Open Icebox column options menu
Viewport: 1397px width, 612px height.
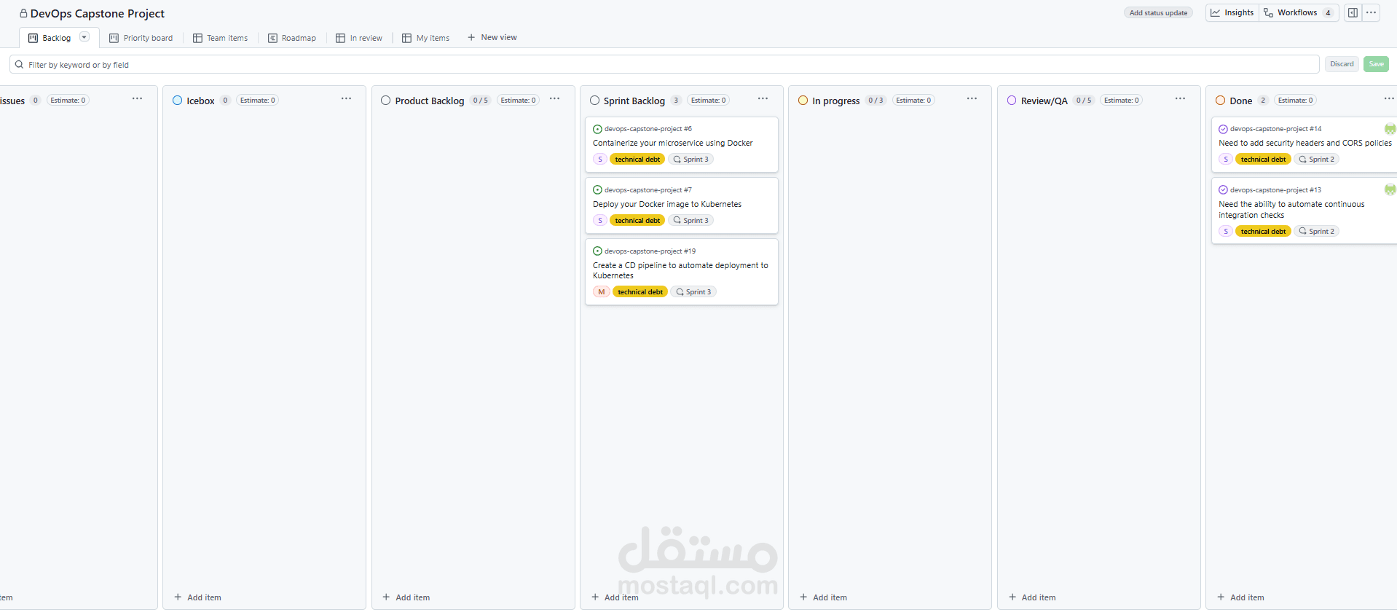pyautogui.click(x=346, y=99)
